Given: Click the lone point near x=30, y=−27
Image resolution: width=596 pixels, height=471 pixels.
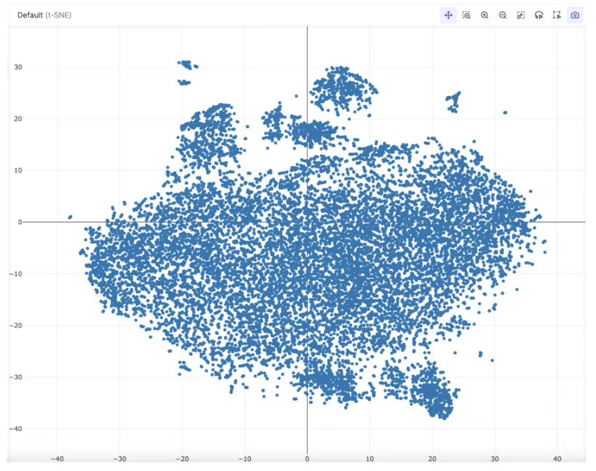Looking at the screenshot, I should coord(492,360).
